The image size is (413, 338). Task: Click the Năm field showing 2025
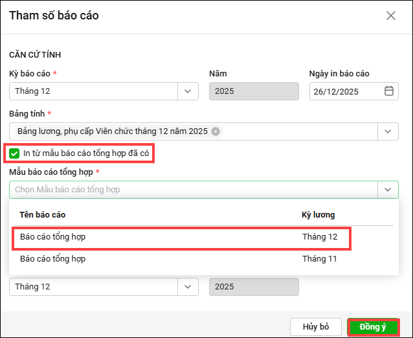pos(254,91)
